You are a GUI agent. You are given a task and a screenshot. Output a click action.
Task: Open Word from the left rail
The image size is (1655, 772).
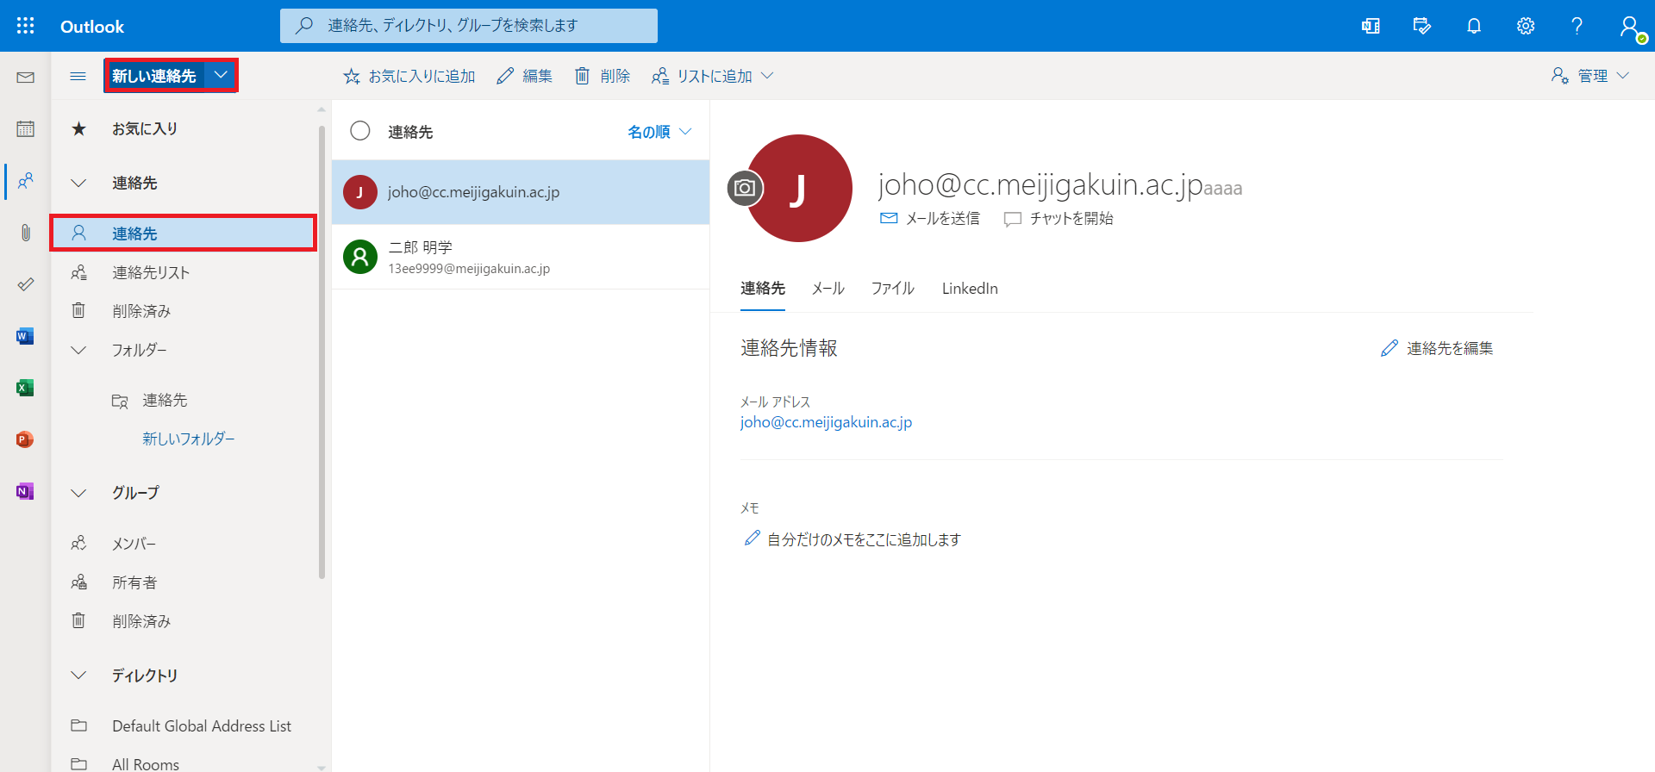coord(25,336)
